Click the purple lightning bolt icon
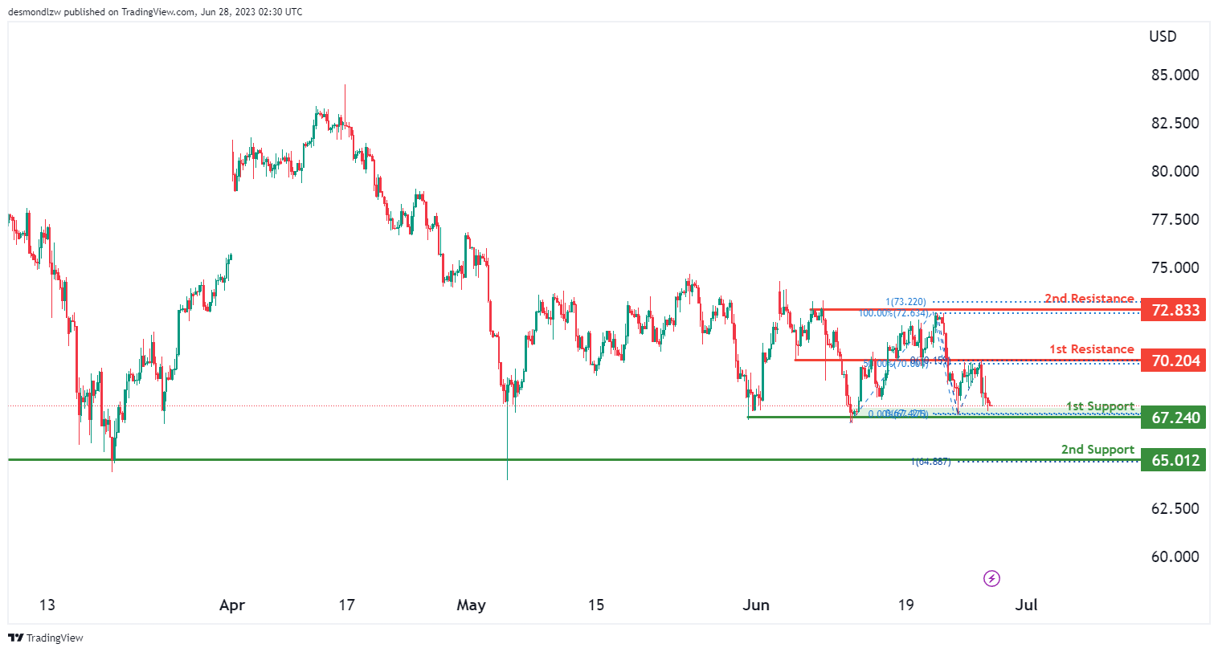The width and height of the screenshot is (1218, 652). point(992,578)
